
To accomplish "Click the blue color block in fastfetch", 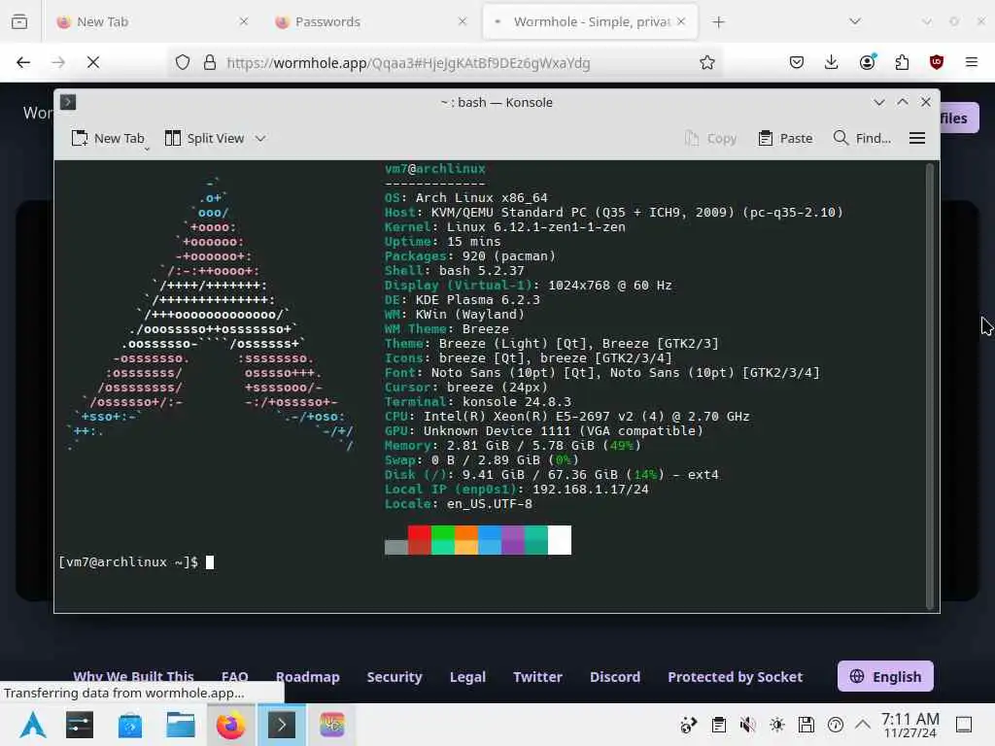I will coord(490,540).
